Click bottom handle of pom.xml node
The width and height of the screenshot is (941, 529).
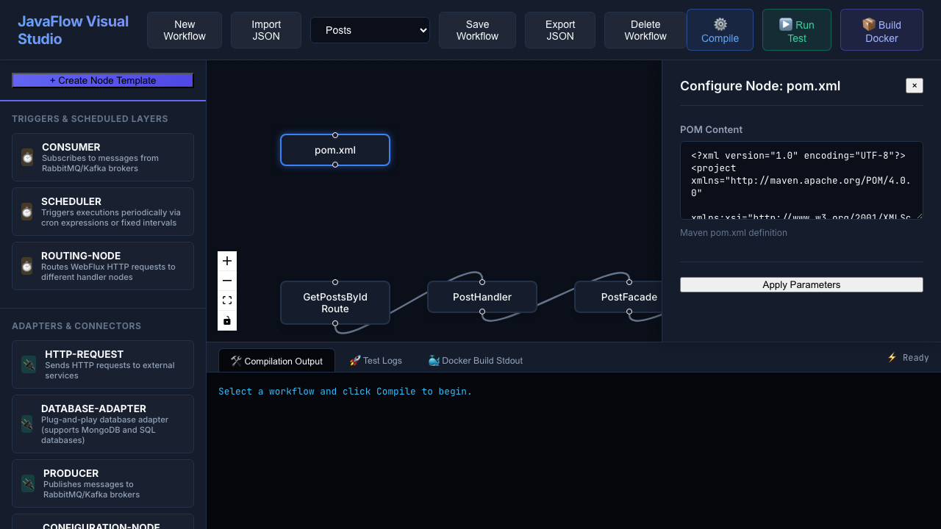tap(335, 165)
